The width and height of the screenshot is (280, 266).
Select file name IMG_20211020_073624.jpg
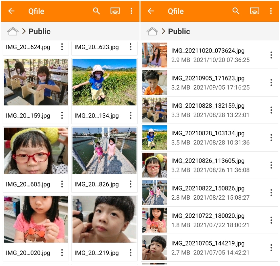[x=208, y=51]
